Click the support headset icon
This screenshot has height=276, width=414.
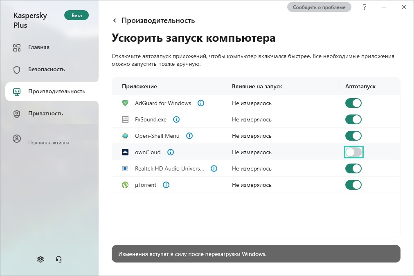[59, 259]
